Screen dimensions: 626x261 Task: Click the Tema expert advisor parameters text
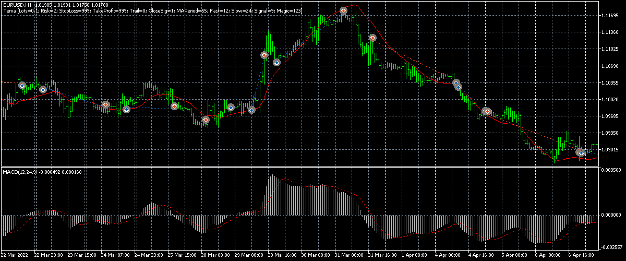pyautogui.click(x=151, y=11)
